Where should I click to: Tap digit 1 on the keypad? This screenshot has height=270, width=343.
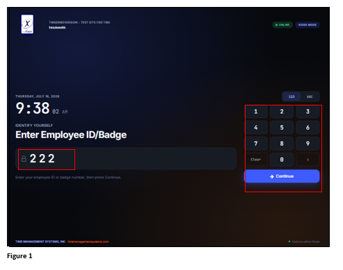coord(256,112)
